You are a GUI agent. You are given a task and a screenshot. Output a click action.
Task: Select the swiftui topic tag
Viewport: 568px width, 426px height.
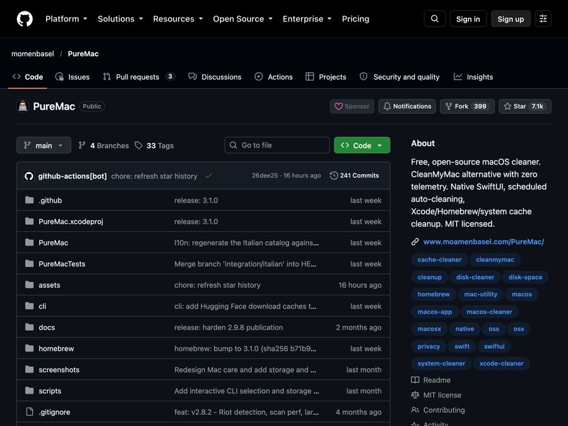(494, 346)
